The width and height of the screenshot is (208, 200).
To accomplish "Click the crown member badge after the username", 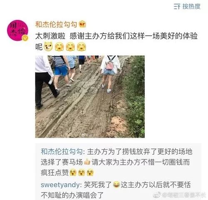I will [82, 24].
